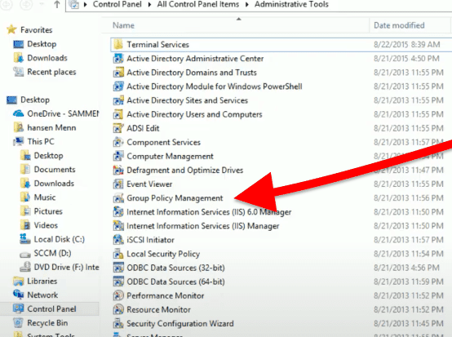
Task: Select the ODBC Data Sources (32-bit) icon
Action: click(118, 268)
